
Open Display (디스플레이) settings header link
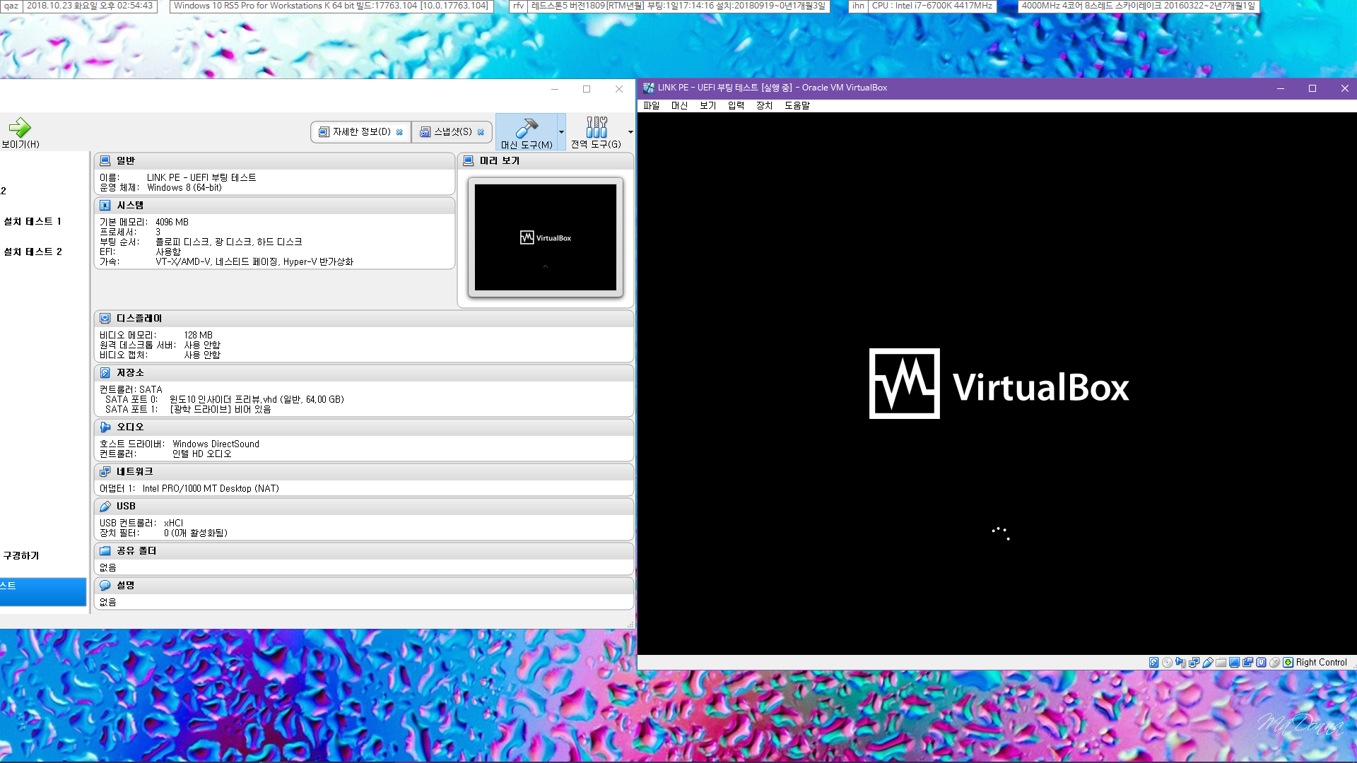click(139, 318)
